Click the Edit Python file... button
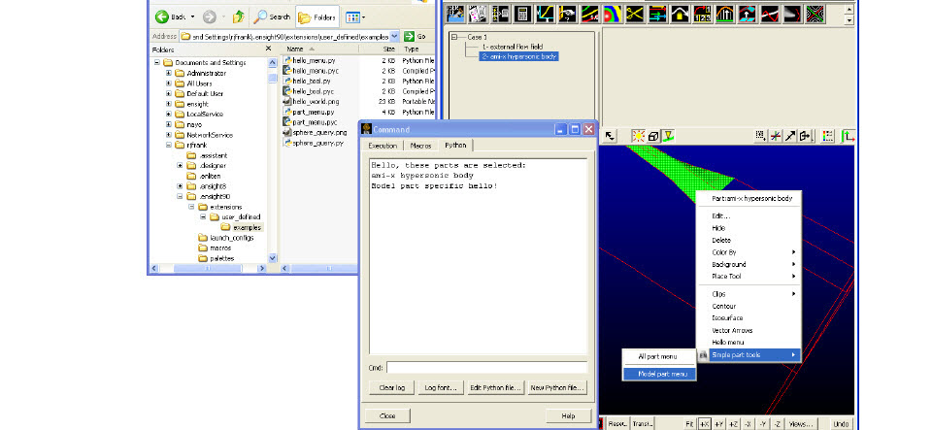 (x=496, y=388)
